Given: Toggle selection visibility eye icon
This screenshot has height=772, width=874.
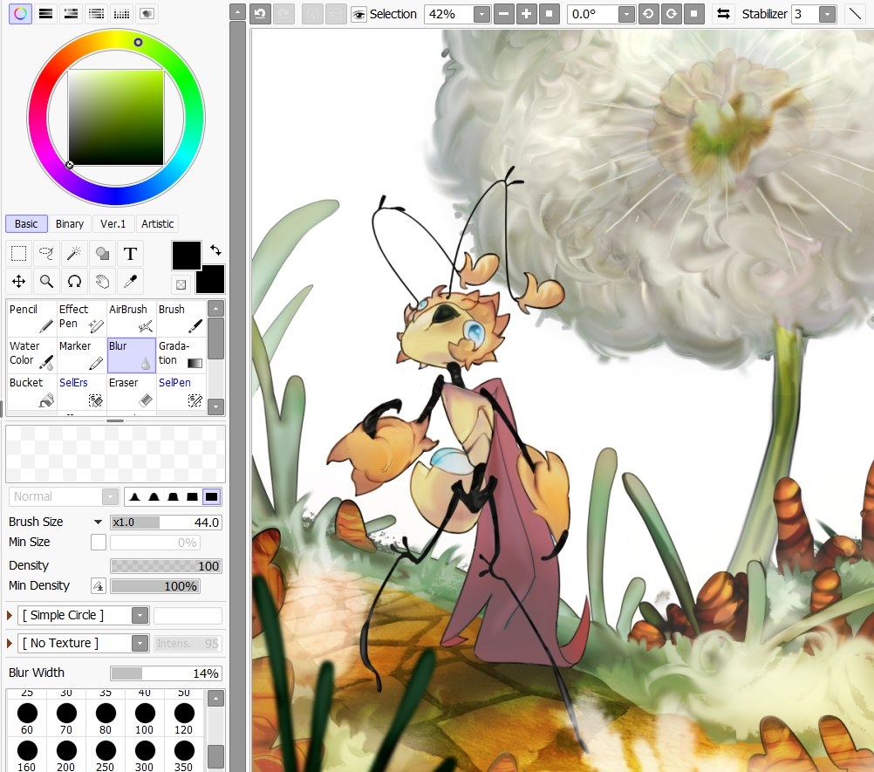Looking at the screenshot, I should [x=358, y=14].
